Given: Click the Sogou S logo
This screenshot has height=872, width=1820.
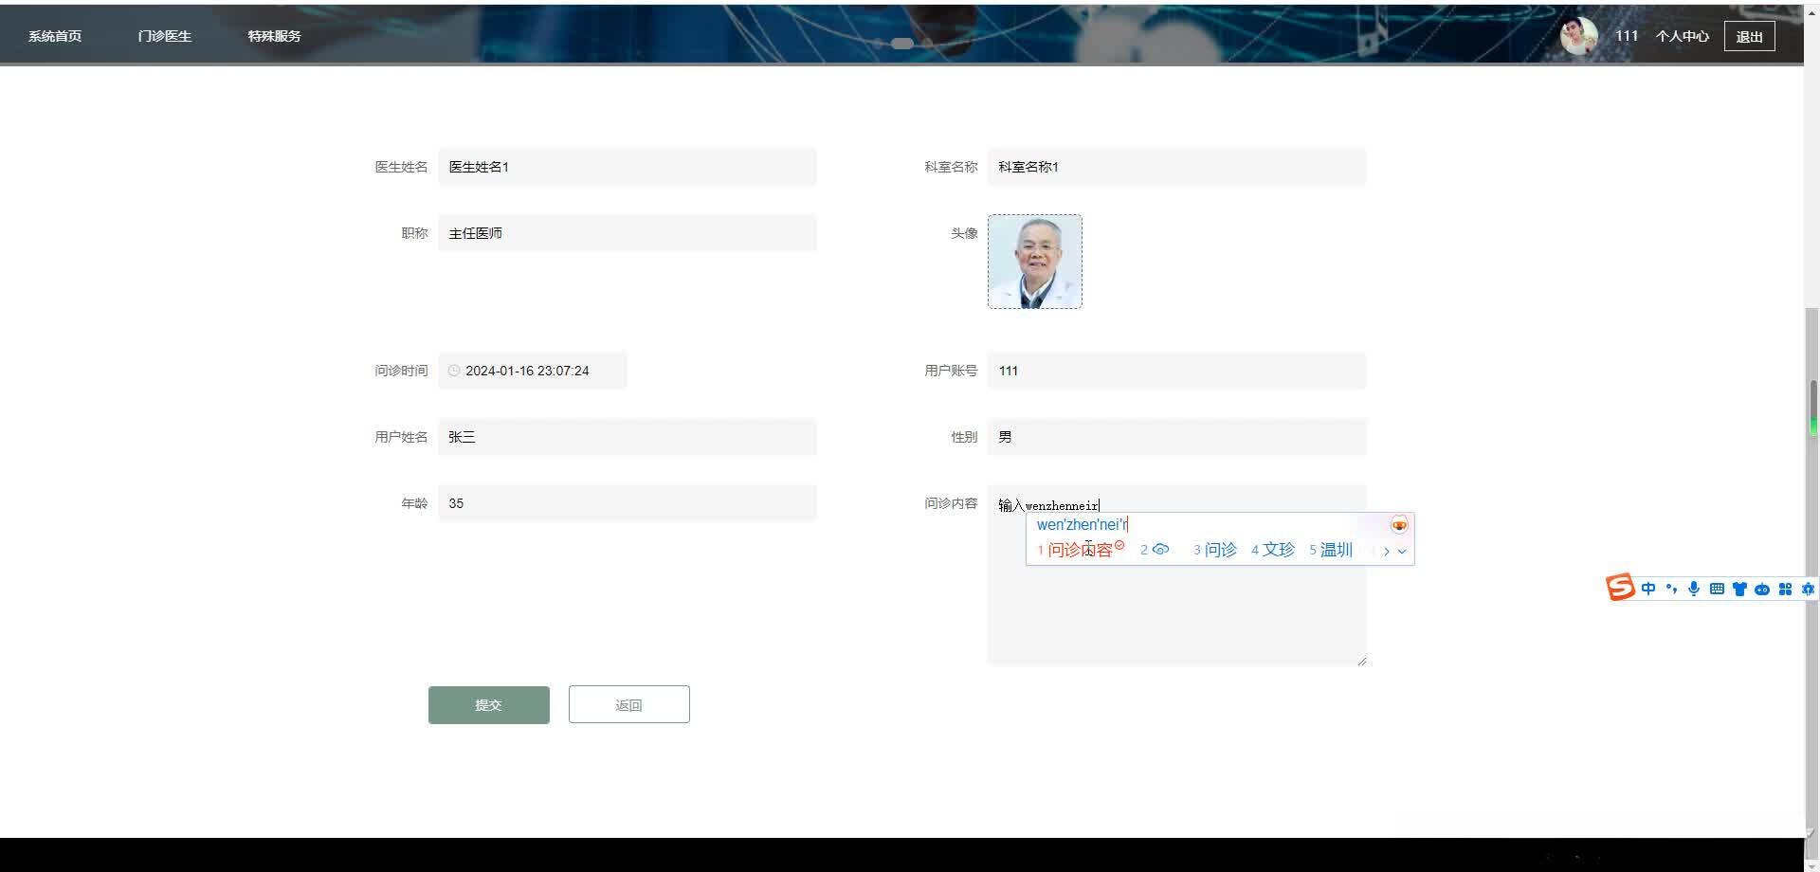Looking at the screenshot, I should [1621, 587].
